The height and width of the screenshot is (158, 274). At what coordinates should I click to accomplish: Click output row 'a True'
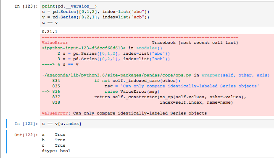53,135
